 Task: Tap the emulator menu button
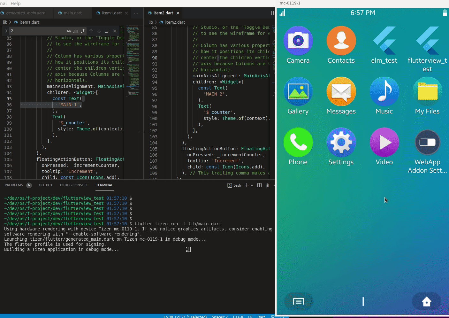coord(299,301)
